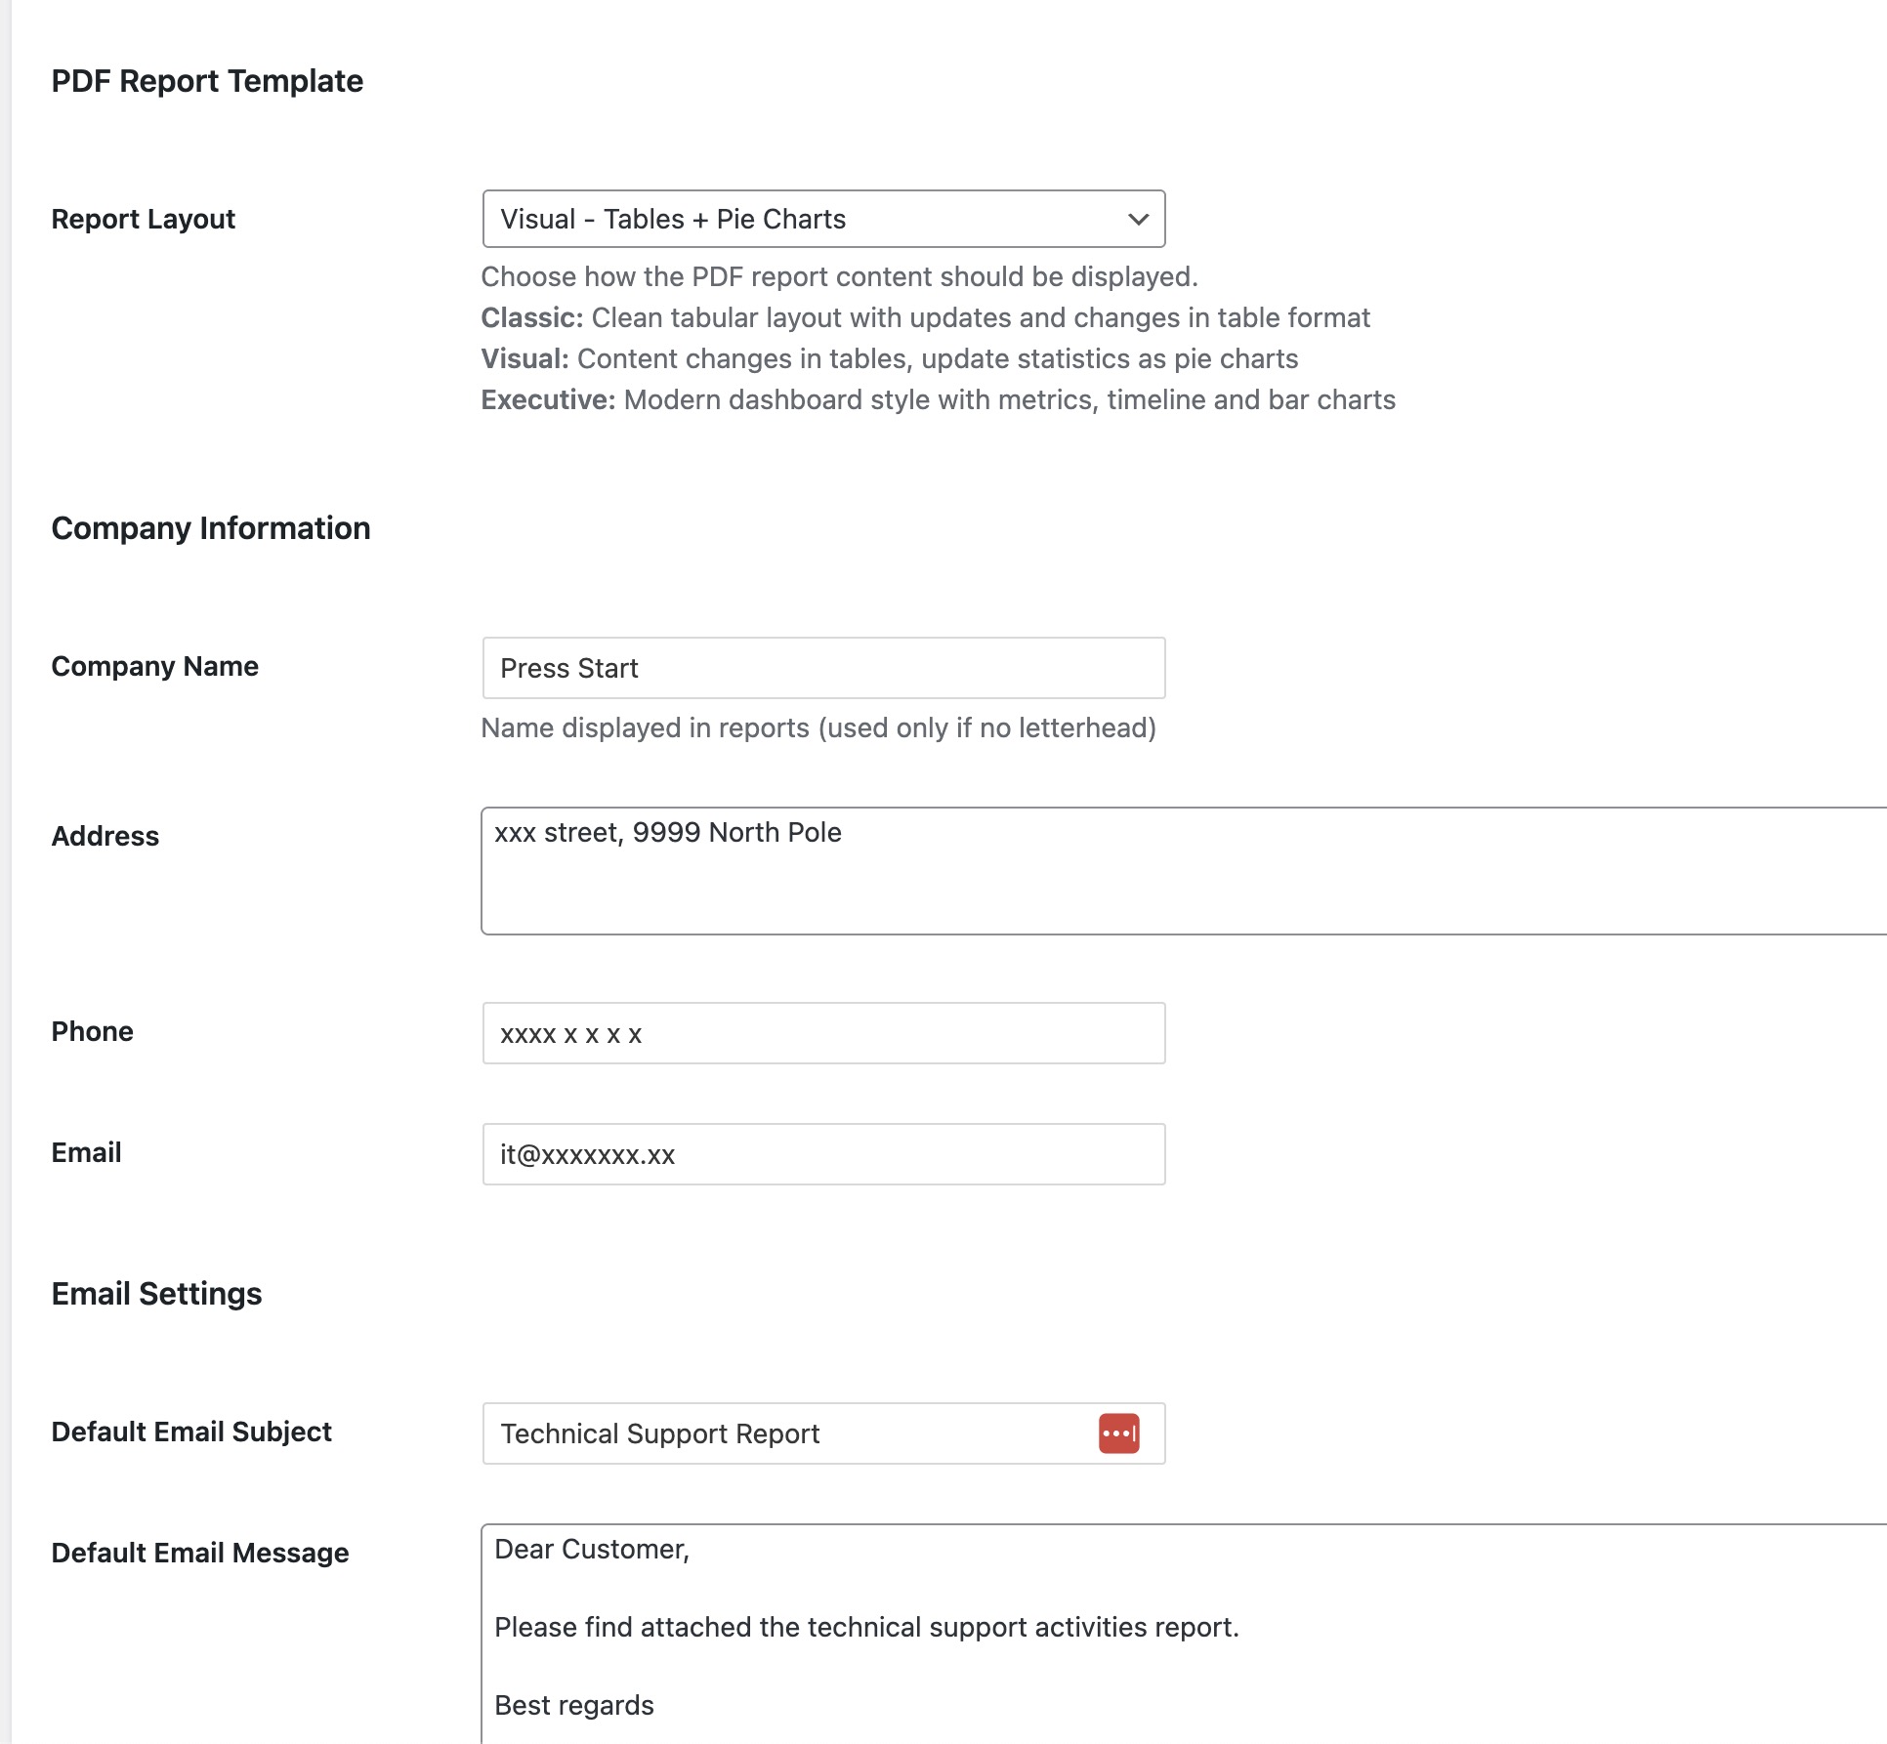Click the Executive layout description line
Viewport: 1887px width, 1744px height.
(x=938, y=400)
